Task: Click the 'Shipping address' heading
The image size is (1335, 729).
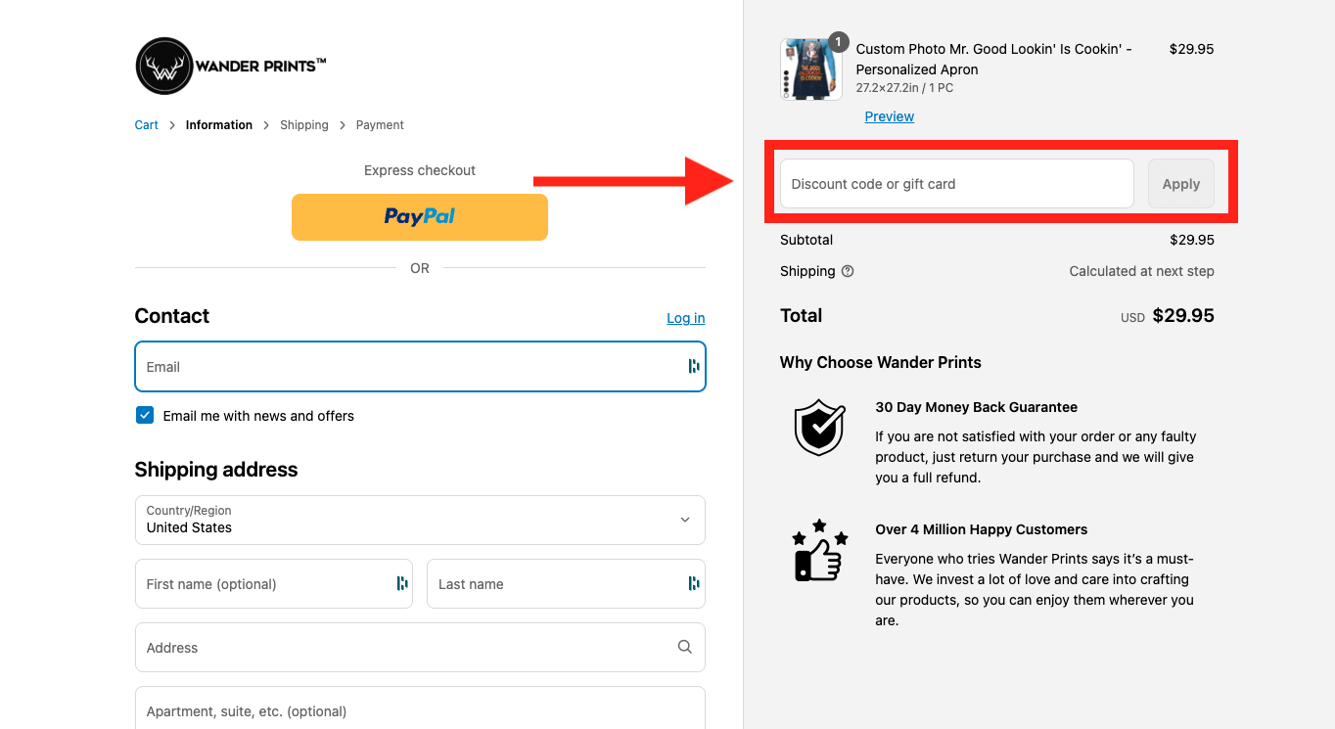Action: tap(216, 470)
